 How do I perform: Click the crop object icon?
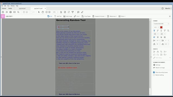click(161, 51)
